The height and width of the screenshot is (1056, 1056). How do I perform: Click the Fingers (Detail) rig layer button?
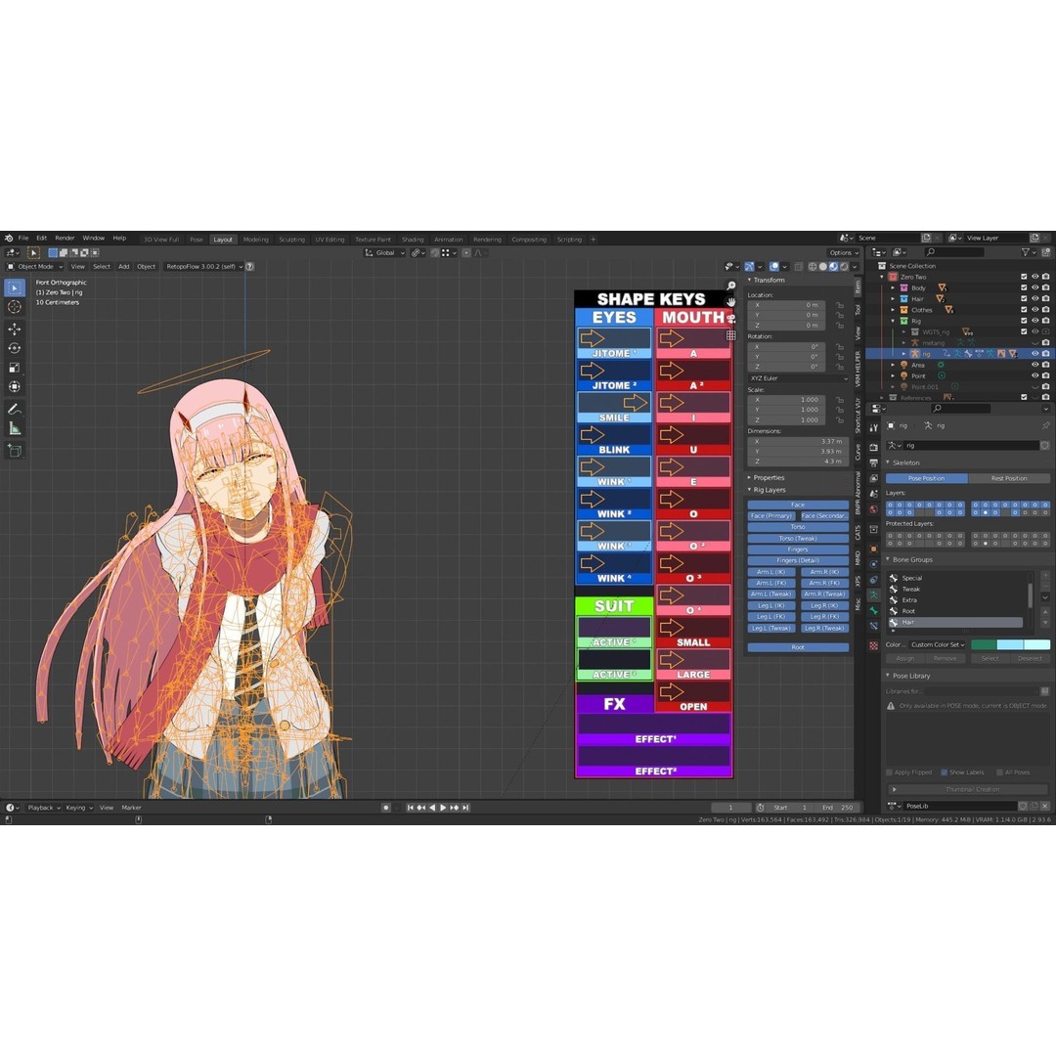(x=798, y=560)
